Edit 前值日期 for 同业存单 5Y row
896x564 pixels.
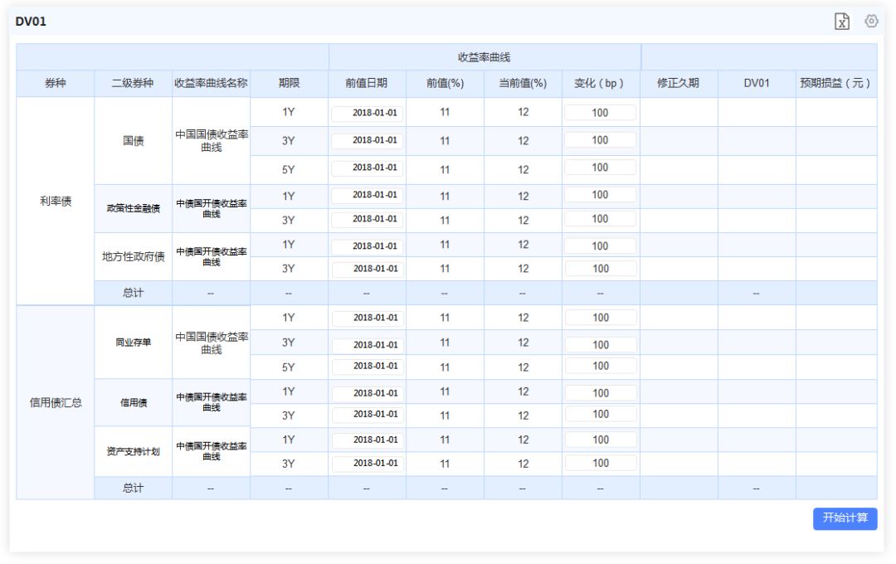point(368,366)
